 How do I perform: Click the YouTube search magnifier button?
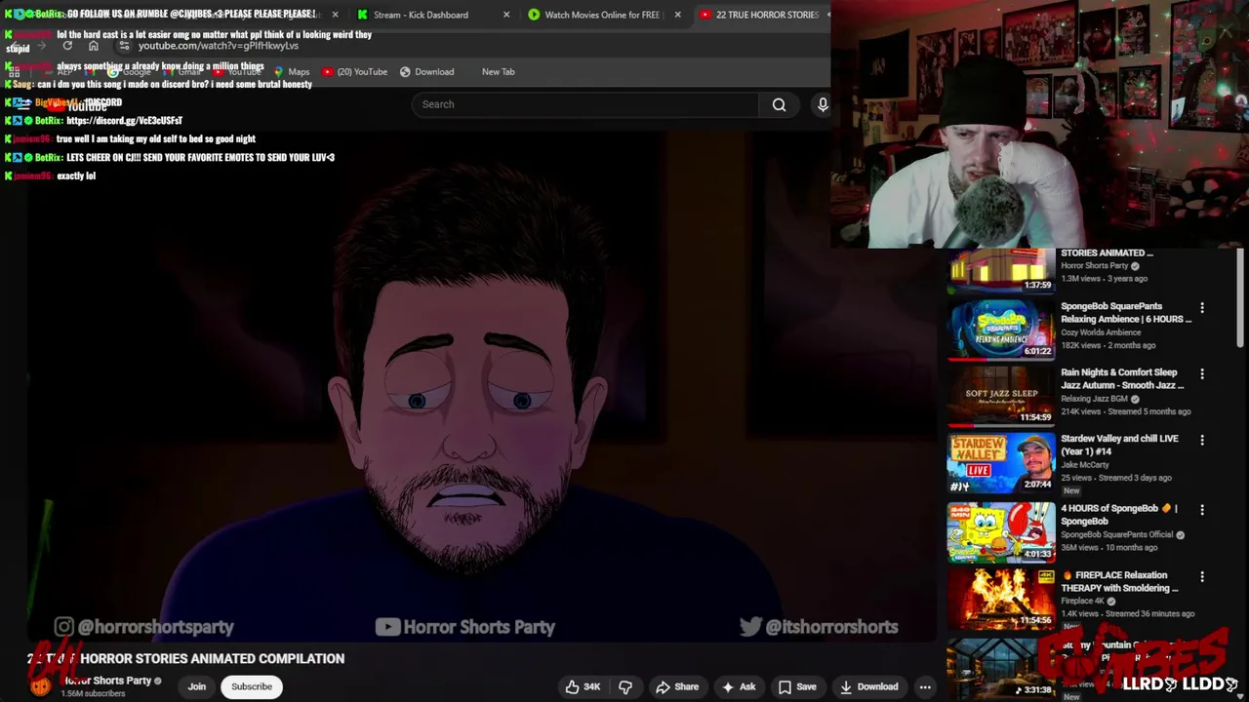tap(779, 104)
